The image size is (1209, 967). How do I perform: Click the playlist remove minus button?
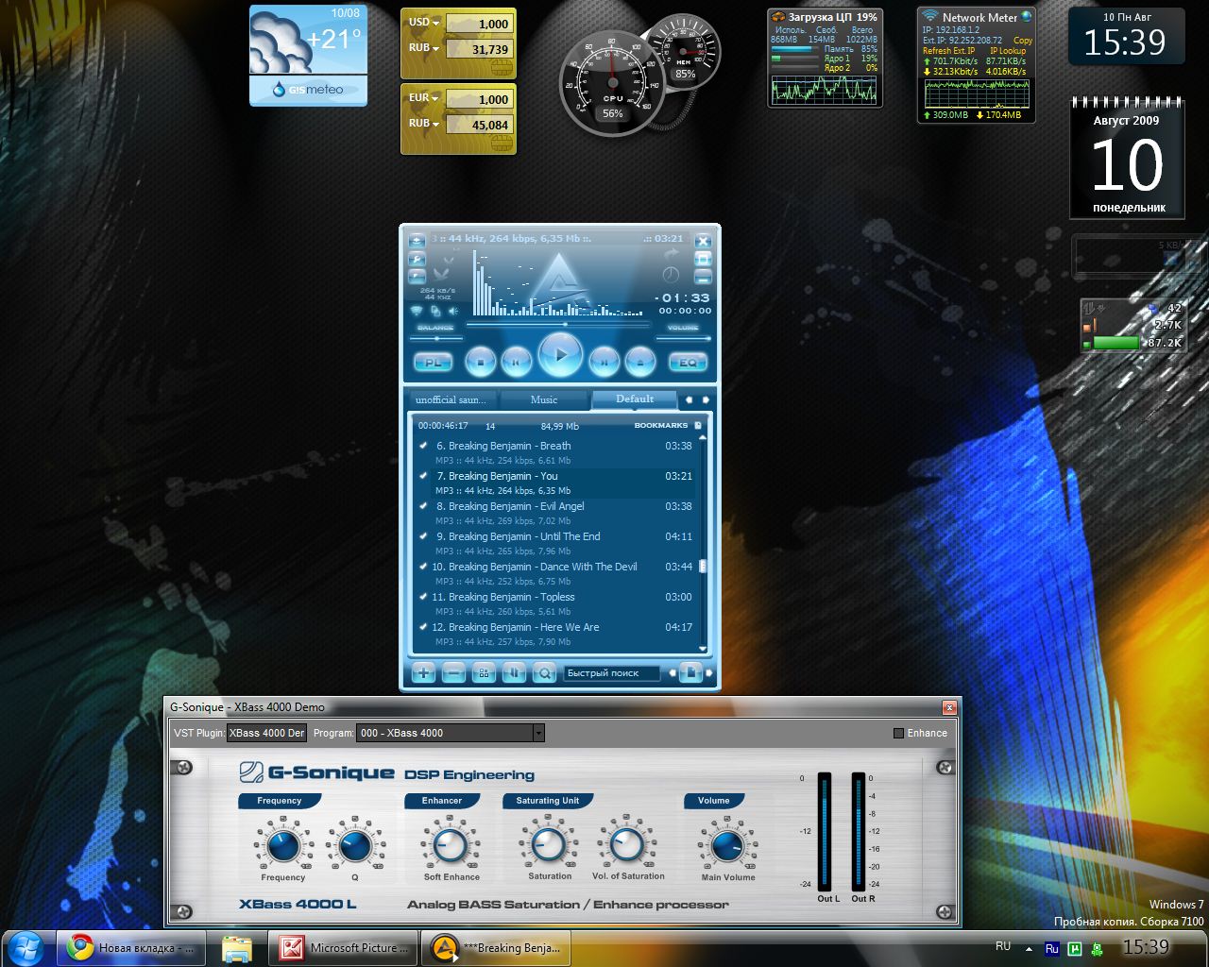(x=453, y=672)
